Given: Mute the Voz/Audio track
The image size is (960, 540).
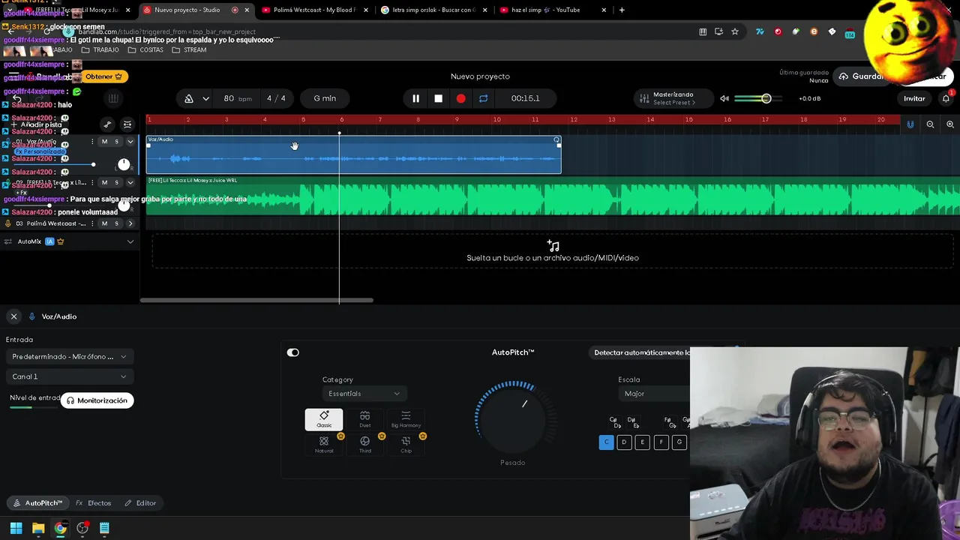Looking at the screenshot, I should click(x=104, y=142).
